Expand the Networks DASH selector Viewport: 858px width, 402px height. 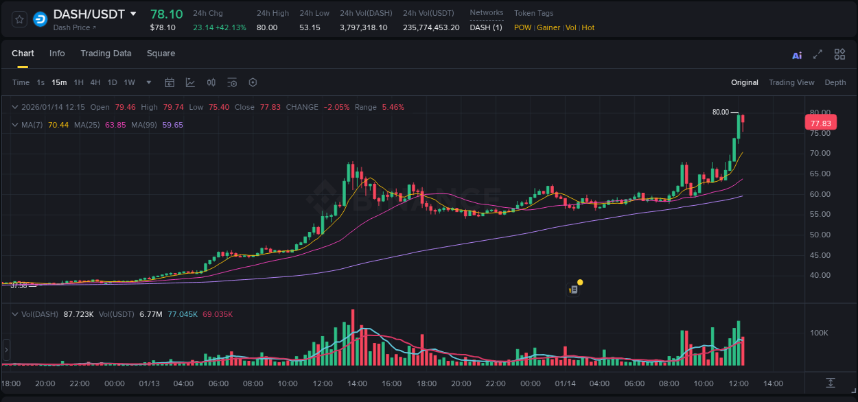click(485, 27)
